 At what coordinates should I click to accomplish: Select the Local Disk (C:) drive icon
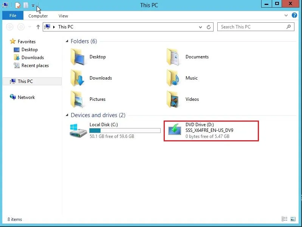click(78, 131)
